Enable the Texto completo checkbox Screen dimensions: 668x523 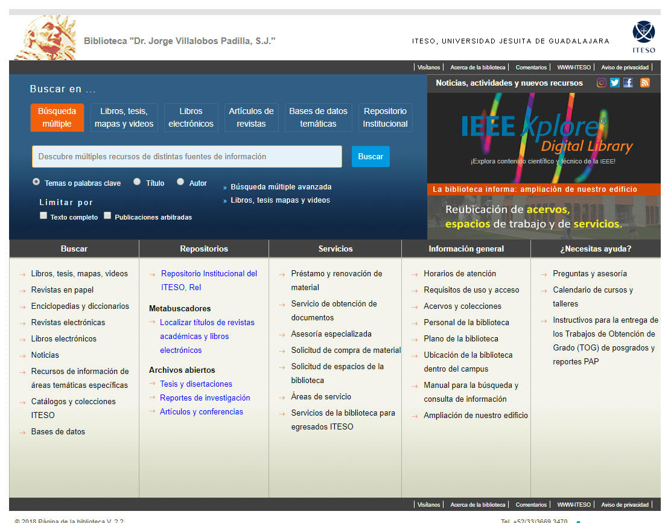click(x=43, y=215)
